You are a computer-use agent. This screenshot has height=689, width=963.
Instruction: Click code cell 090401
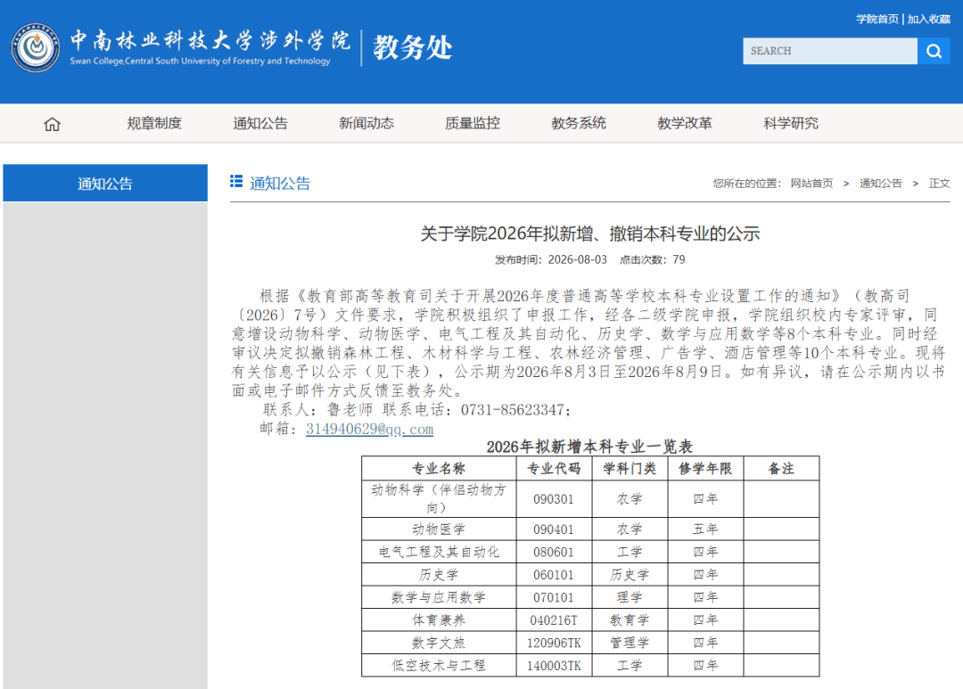coord(554,529)
